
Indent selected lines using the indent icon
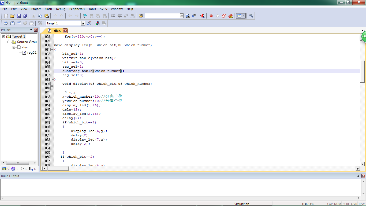[x=113, y=16]
